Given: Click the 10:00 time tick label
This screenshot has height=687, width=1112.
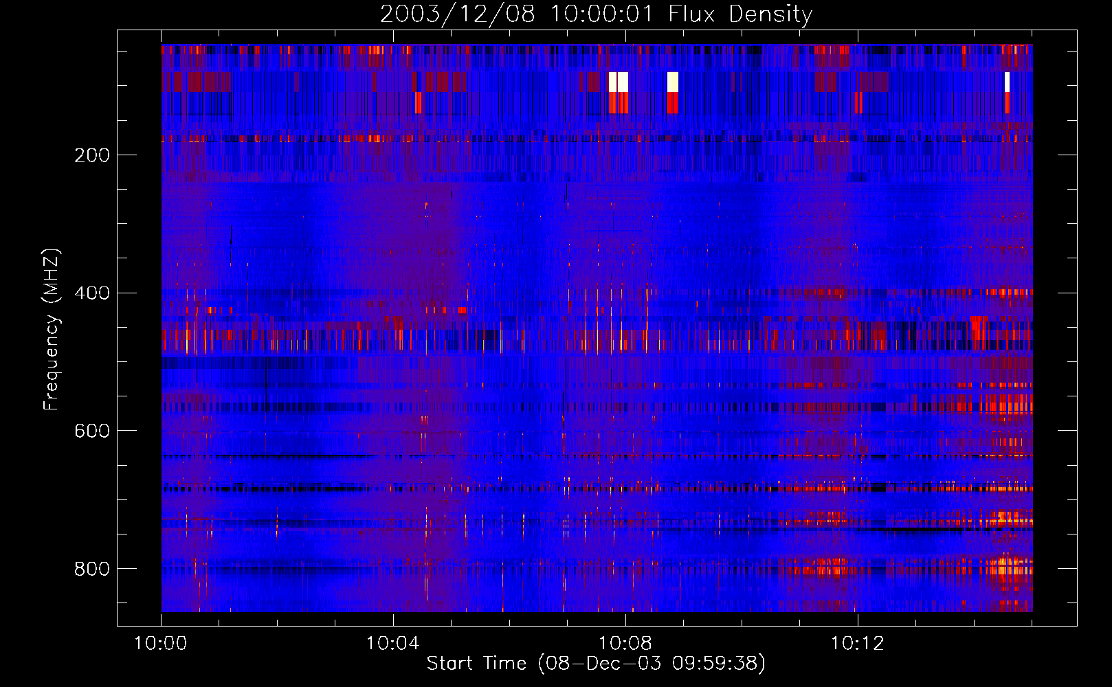Looking at the screenshot, I should pyautogui.click(x=161, y=644).
